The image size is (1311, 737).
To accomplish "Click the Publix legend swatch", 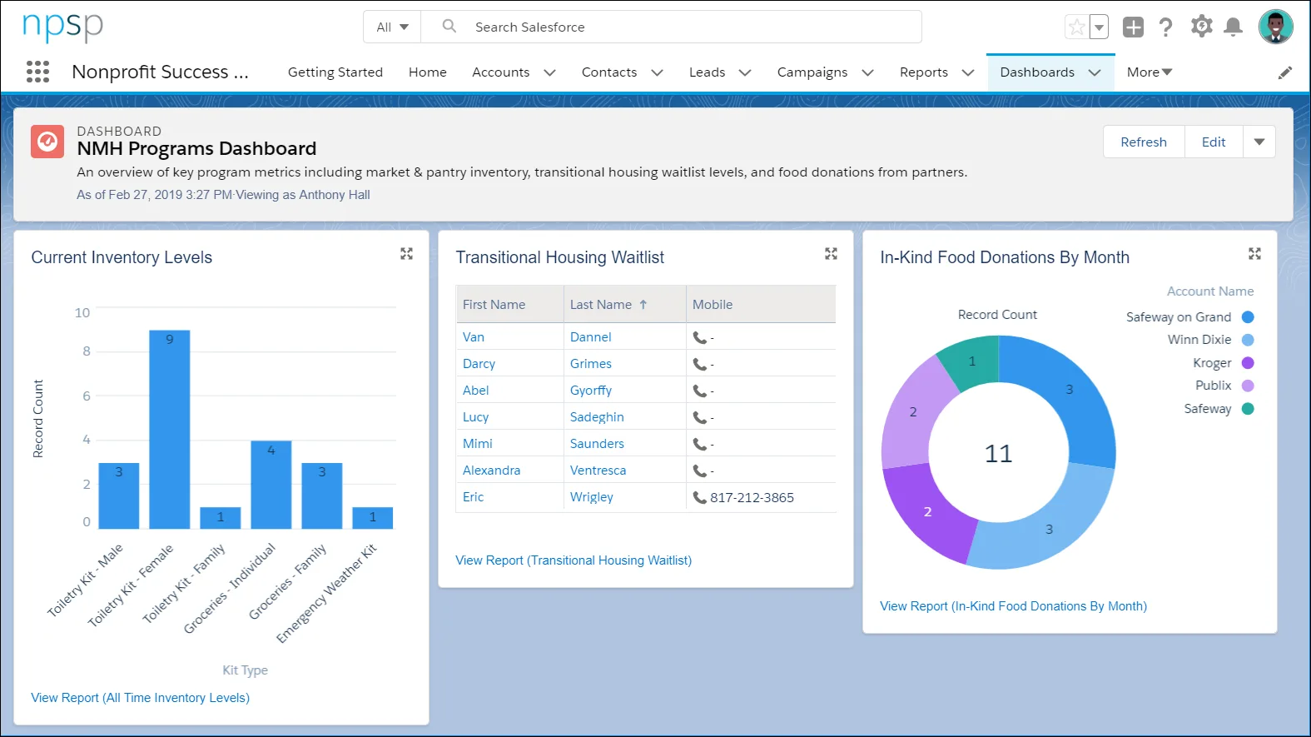I will click(1248, 386).
